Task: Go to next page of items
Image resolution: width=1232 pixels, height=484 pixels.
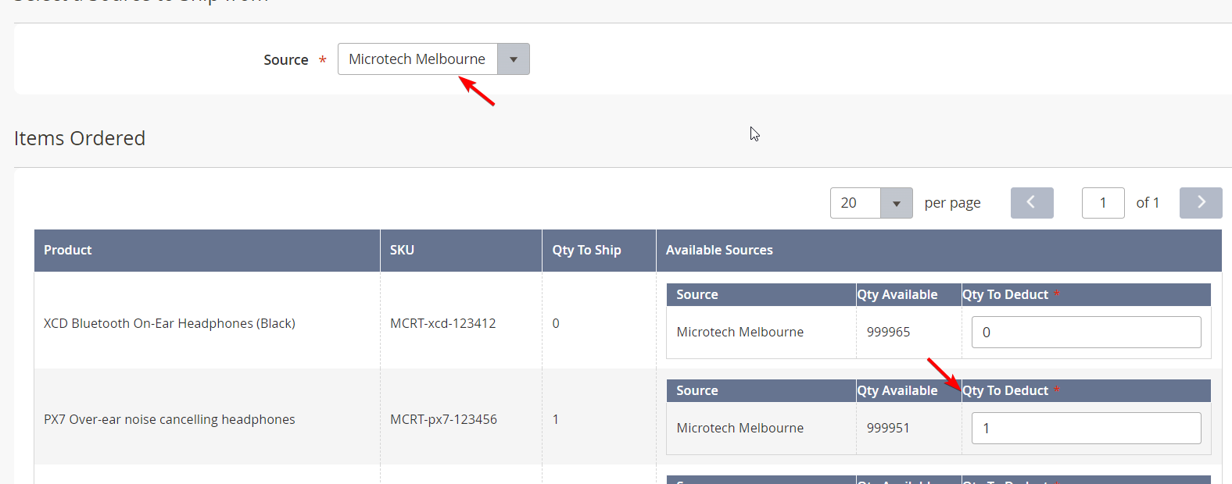Action: click(x=1201, y=203)
